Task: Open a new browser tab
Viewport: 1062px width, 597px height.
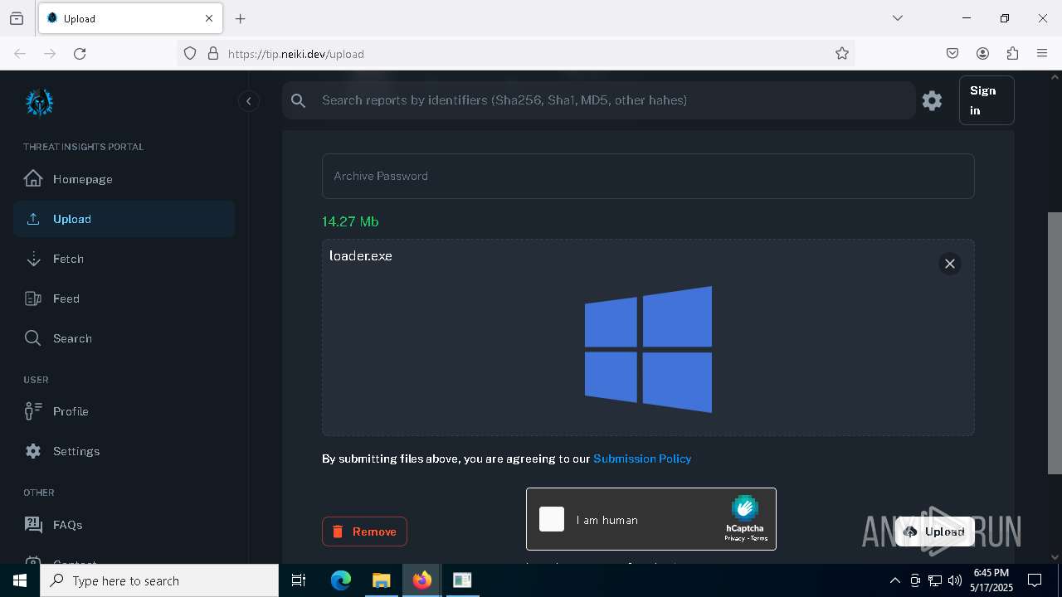Action: click(240, 18)
